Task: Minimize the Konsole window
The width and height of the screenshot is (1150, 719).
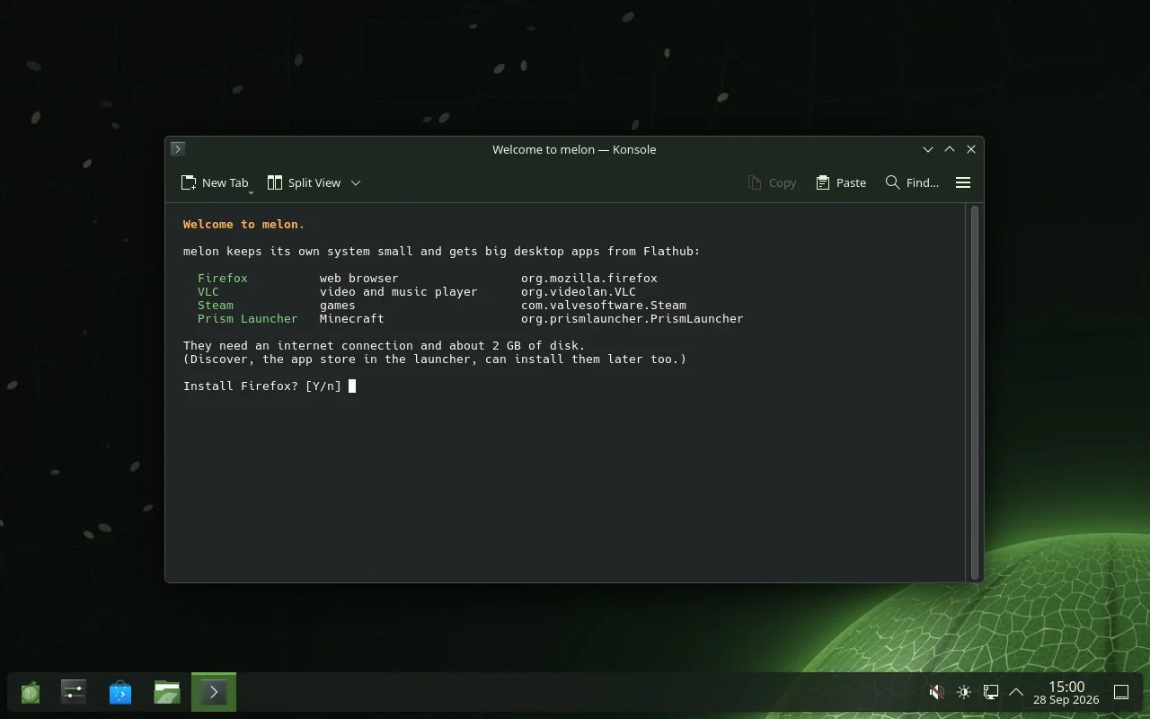Action: pyautogui.click(x=928, y=149)
